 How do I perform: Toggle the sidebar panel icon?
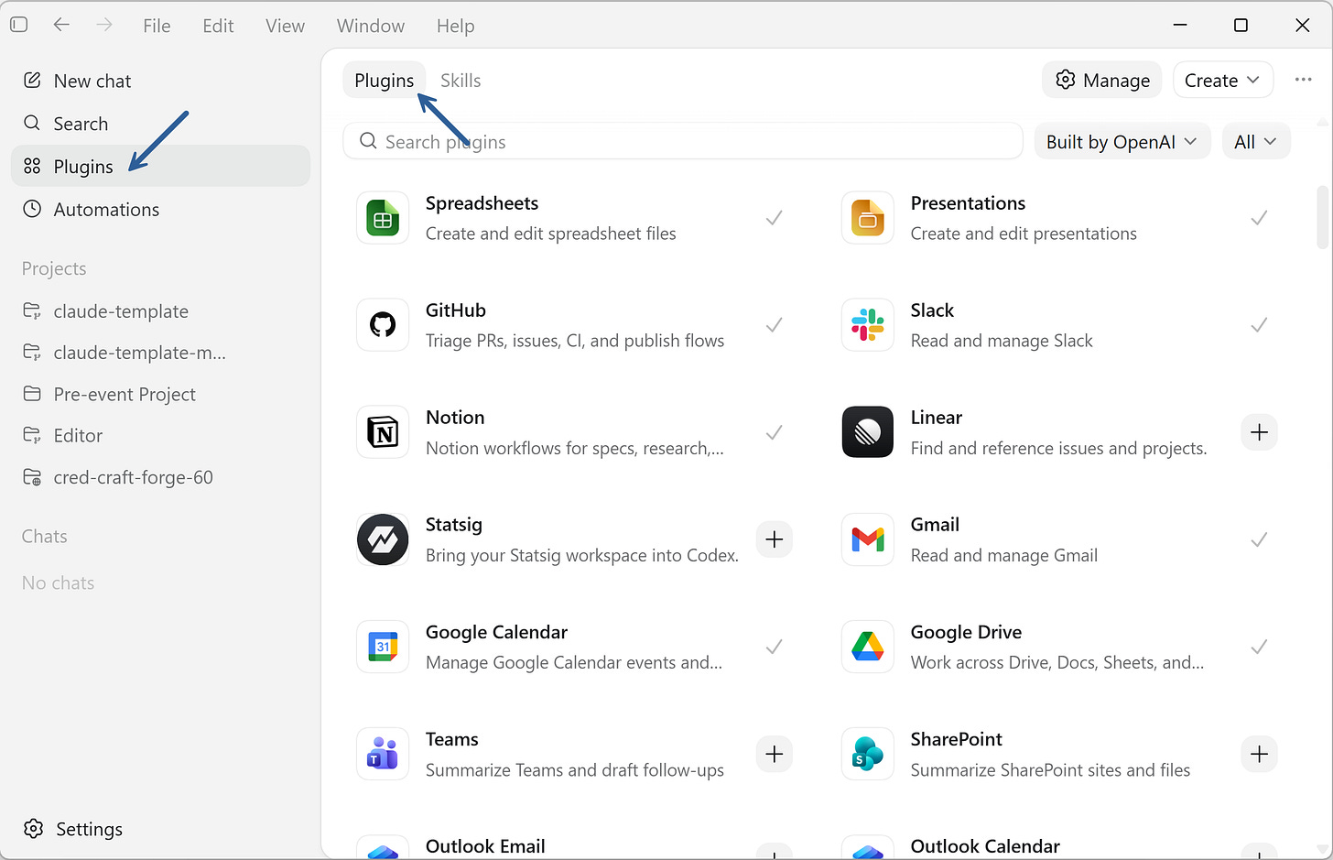click(x=19, y=25)
